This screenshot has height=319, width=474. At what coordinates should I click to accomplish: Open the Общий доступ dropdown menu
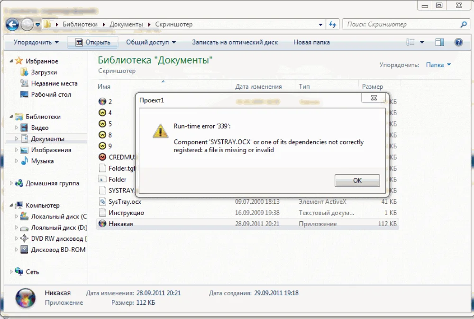pyautogui.click(x=151, y=42)
